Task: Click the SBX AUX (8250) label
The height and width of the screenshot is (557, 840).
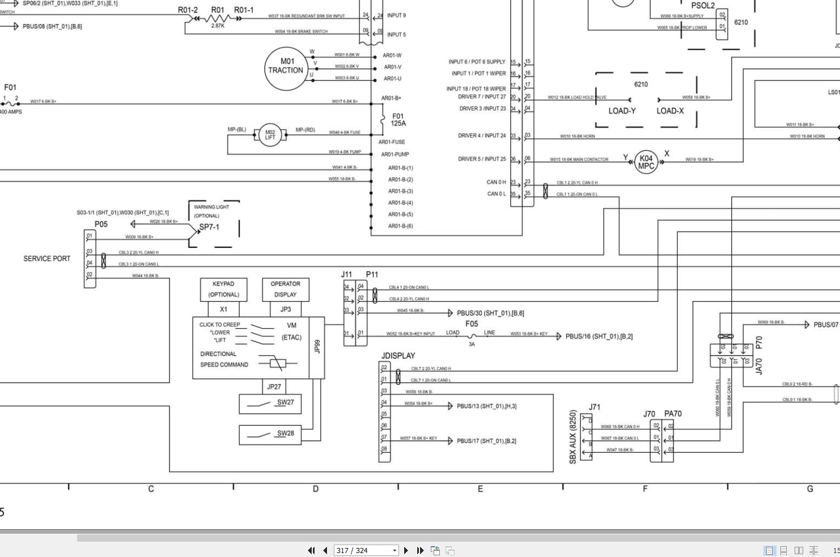Action: (x=572, y=437)
